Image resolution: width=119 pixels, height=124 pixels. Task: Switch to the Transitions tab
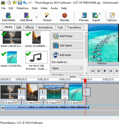click(x=74, y=27)
